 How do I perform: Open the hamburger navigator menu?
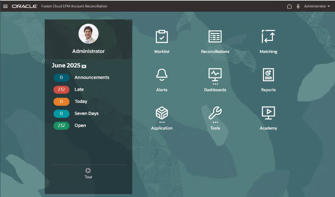(x=5, y=6)
